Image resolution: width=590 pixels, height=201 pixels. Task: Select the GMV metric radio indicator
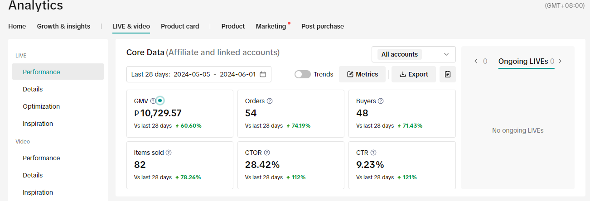160,100
